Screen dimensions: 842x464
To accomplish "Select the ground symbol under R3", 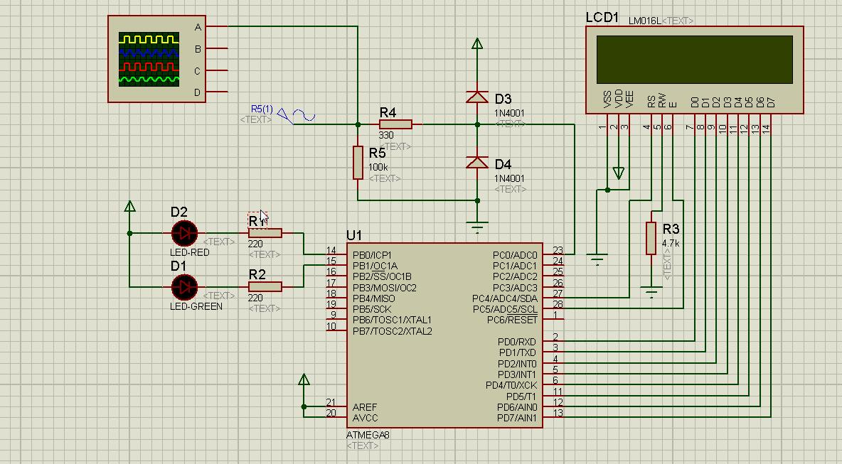I will pos(651,292).
